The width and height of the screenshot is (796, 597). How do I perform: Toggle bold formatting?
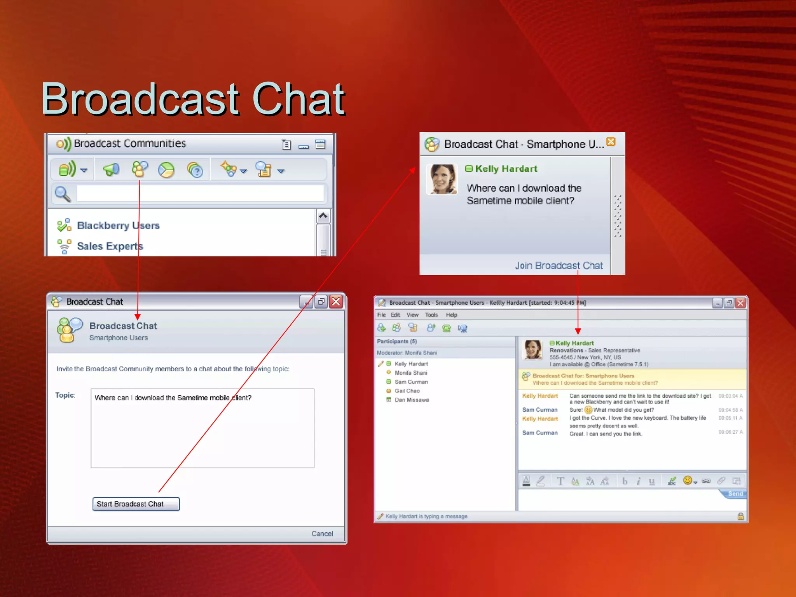(625, 481)
